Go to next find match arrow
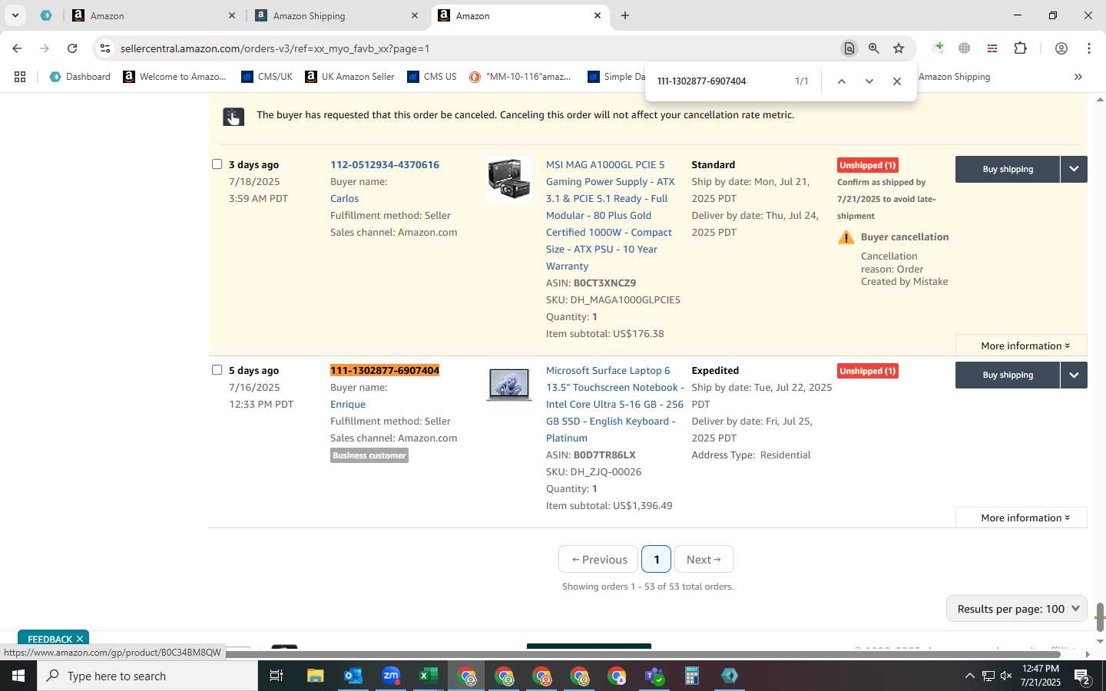 tap(869, 81)
